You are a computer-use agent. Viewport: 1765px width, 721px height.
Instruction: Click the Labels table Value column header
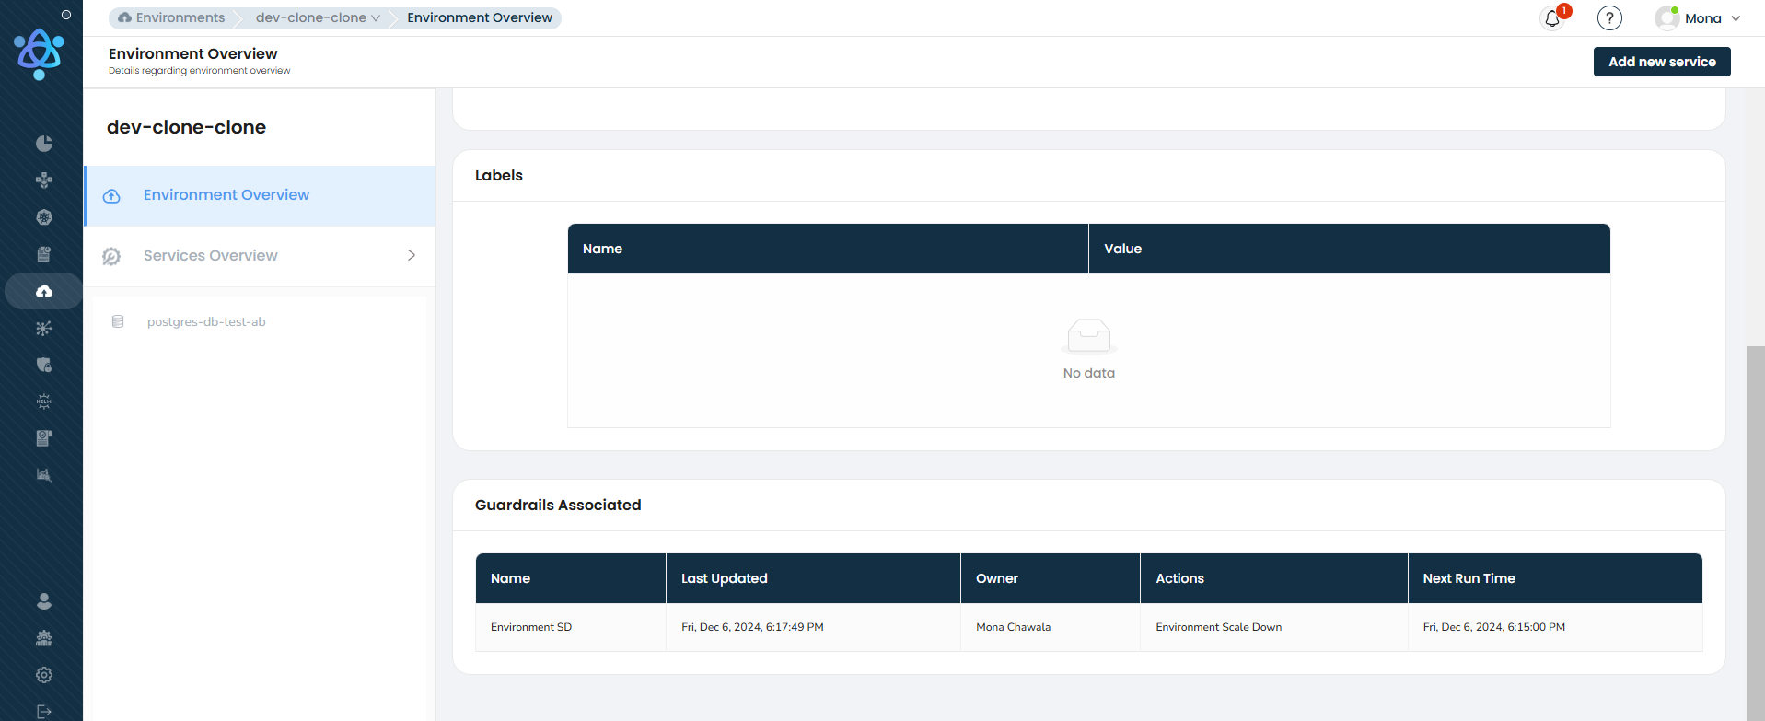(1350, 249)
